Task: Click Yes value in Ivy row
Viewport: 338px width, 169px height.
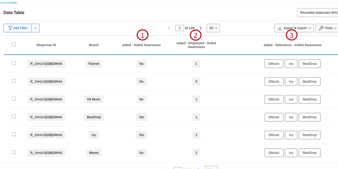Action: [x=142, y=135]
